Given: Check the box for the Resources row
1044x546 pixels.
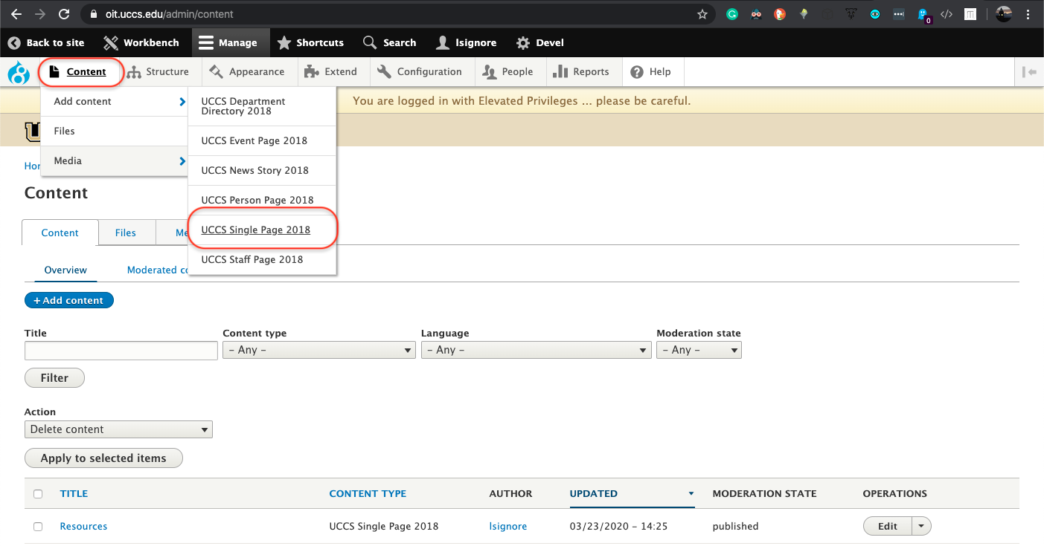Looking at the screenshot, I should [x=38, y=527].
